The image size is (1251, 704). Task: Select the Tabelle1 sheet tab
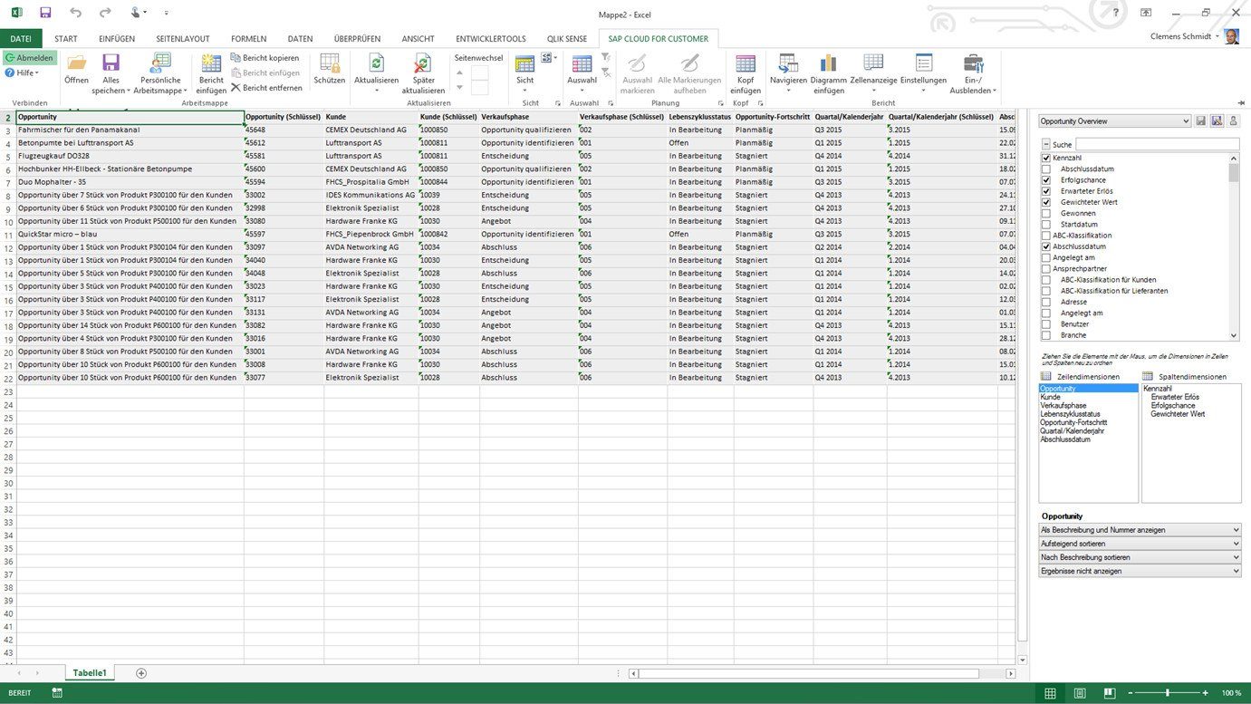pos(90,673)
